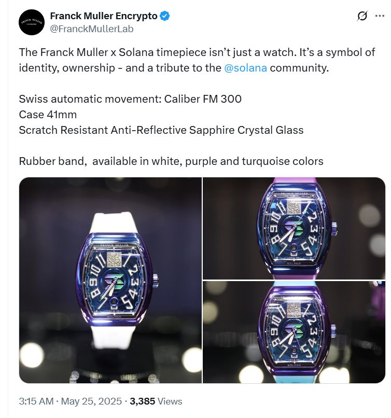Screen dimensions: 391x418
Task: Open the white band watch photo
Action: pos(110,280)
